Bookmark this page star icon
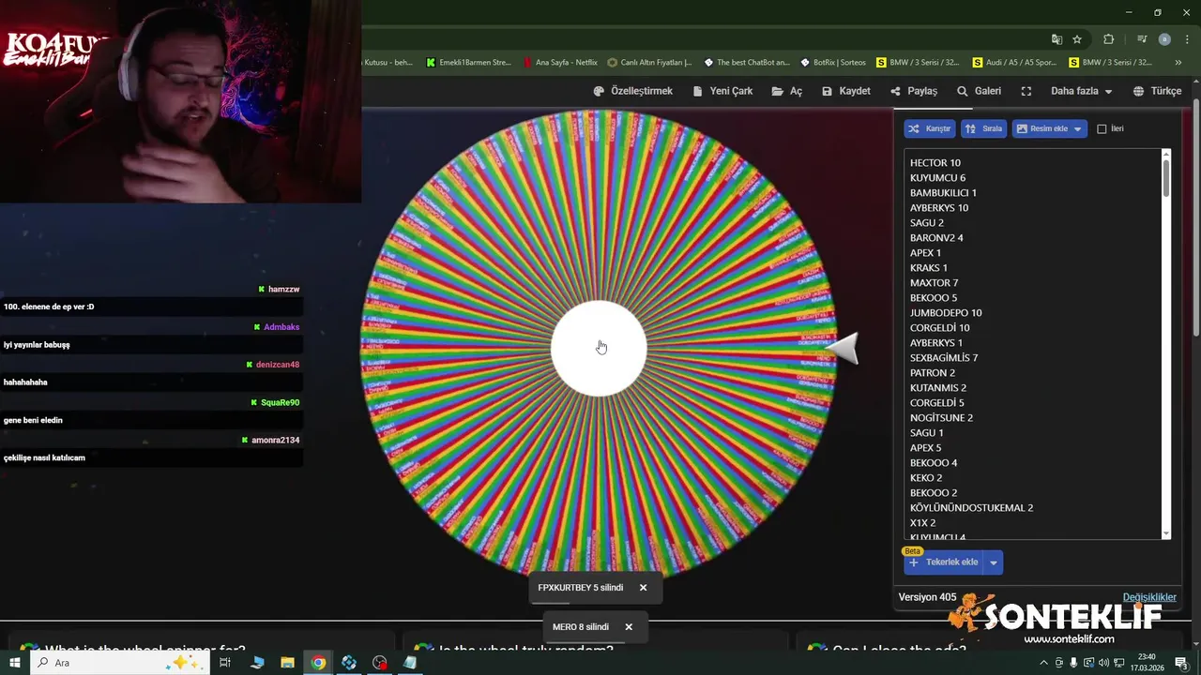This screenshot has width=1201, height=675. [x=1077, y=39]
